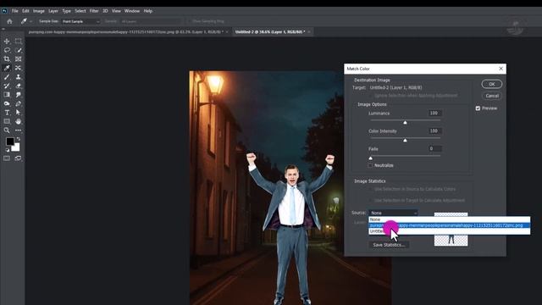The height and width of the screenshot is (305, 542).
Task: Select the Content-Aware Move tool
Action: (19, 68)
